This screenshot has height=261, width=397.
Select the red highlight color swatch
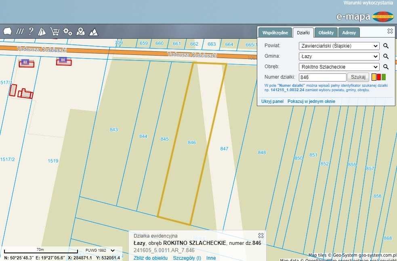[x=379, y=77]
